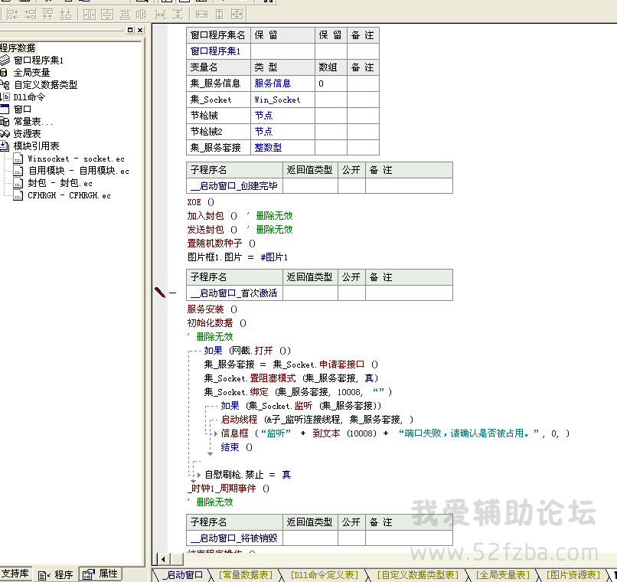Switch to the 属性 panel tab
Image resolution: width=617 pixels, height=582 pixels.
click(101, 574)
